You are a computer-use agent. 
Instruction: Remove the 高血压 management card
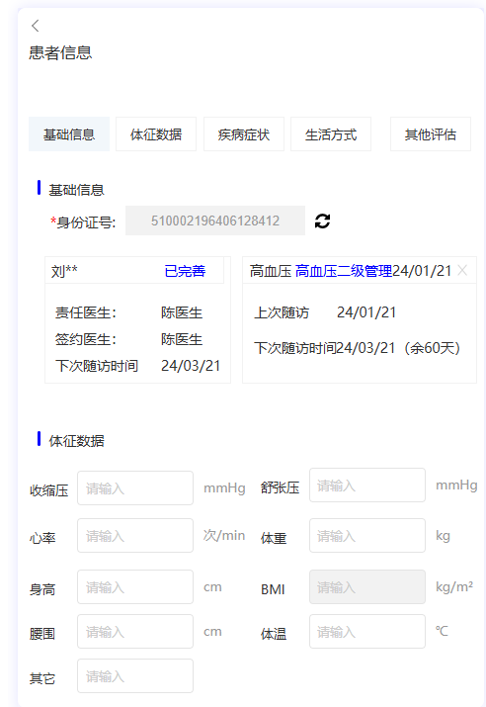point(462,270)
